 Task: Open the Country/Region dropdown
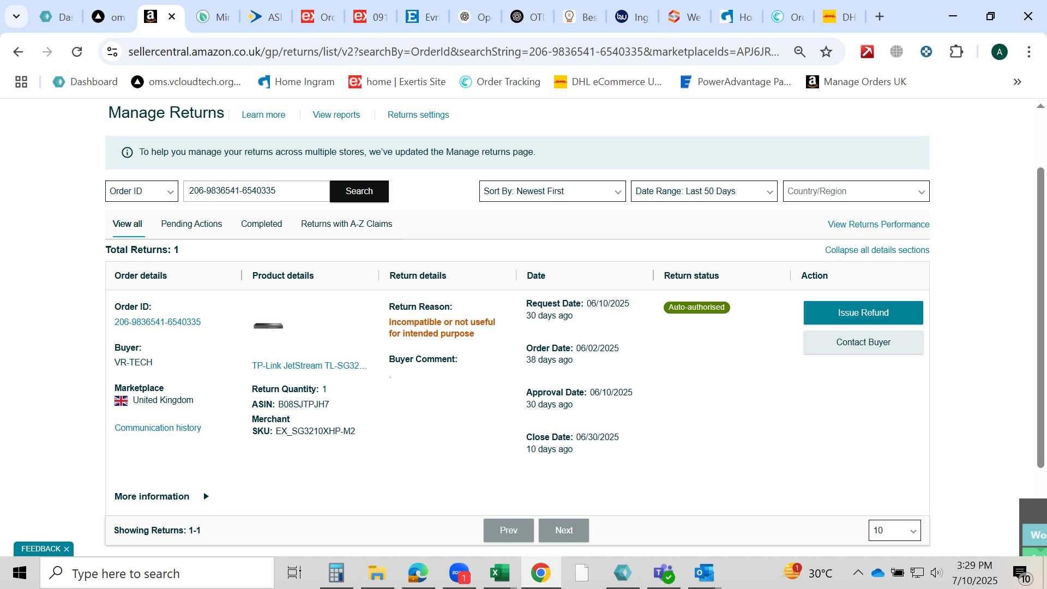click(x=856, y=191)
